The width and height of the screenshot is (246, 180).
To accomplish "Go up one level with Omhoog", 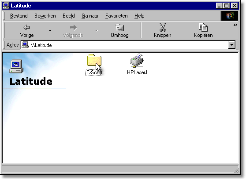I will [x=119, y=31].
